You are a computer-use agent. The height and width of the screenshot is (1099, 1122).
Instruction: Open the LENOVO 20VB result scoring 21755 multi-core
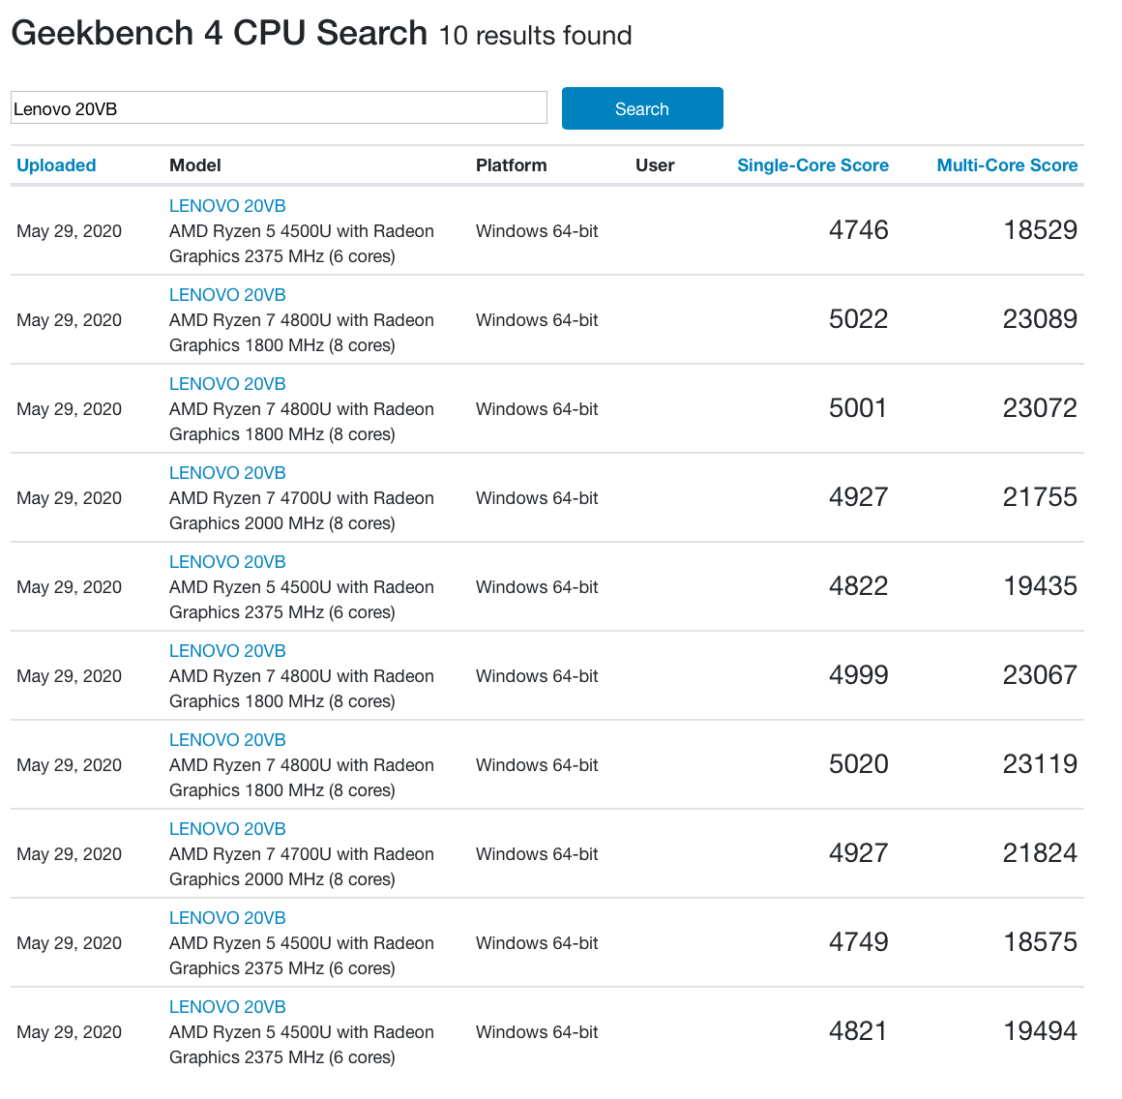point(227,473)
